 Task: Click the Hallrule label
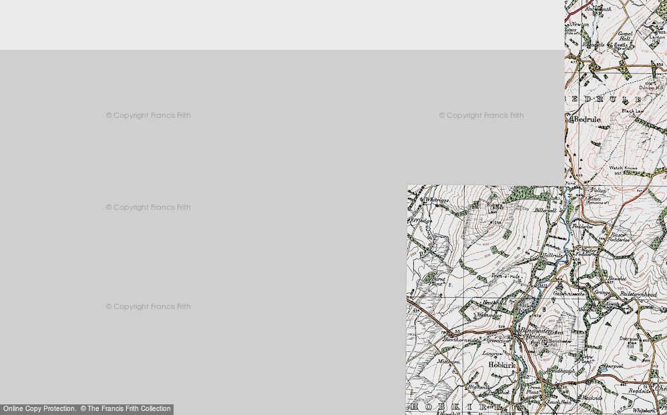(551, 255)
